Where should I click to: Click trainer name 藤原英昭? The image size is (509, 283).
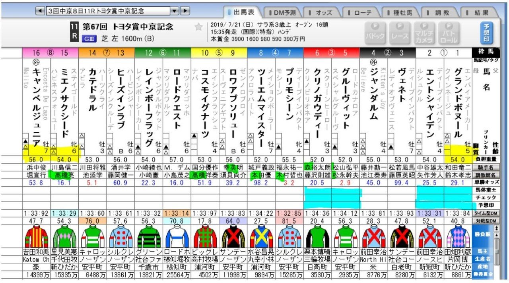tap(402, 174)
